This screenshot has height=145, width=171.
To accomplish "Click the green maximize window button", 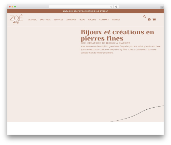I will click(15, 7).
